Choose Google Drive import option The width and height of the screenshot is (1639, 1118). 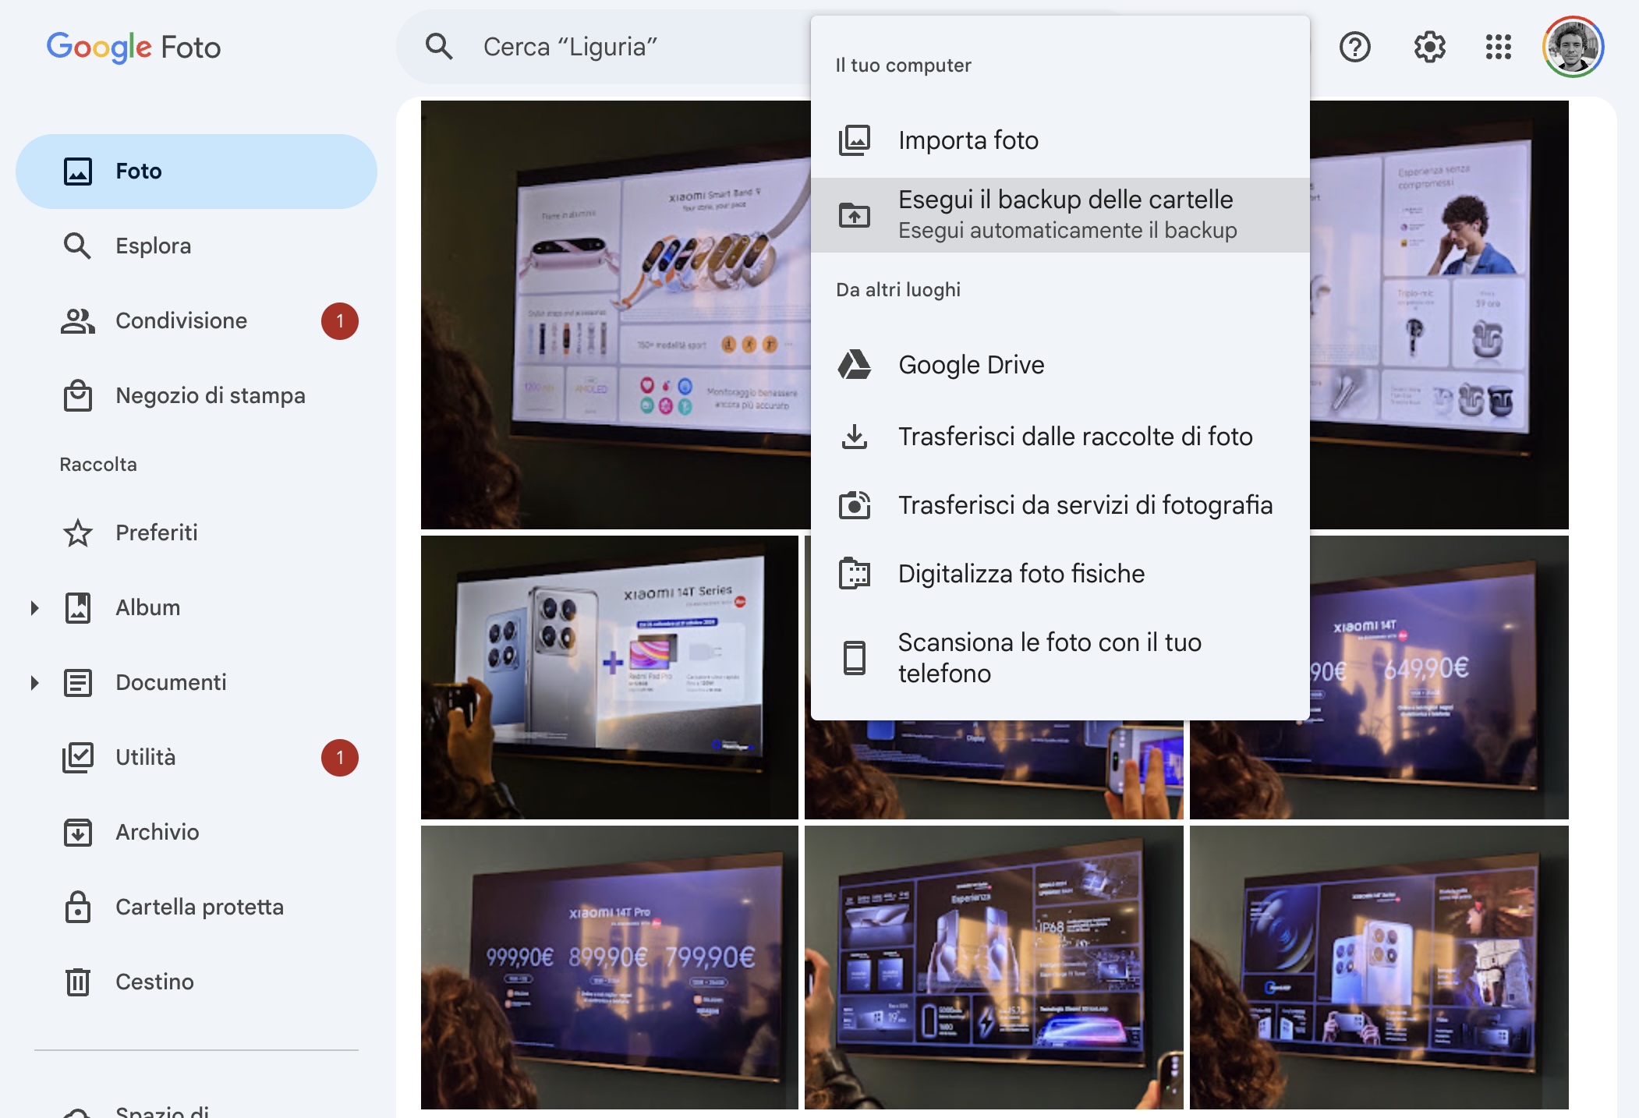pyautogui.click(x=1060, y=365)
